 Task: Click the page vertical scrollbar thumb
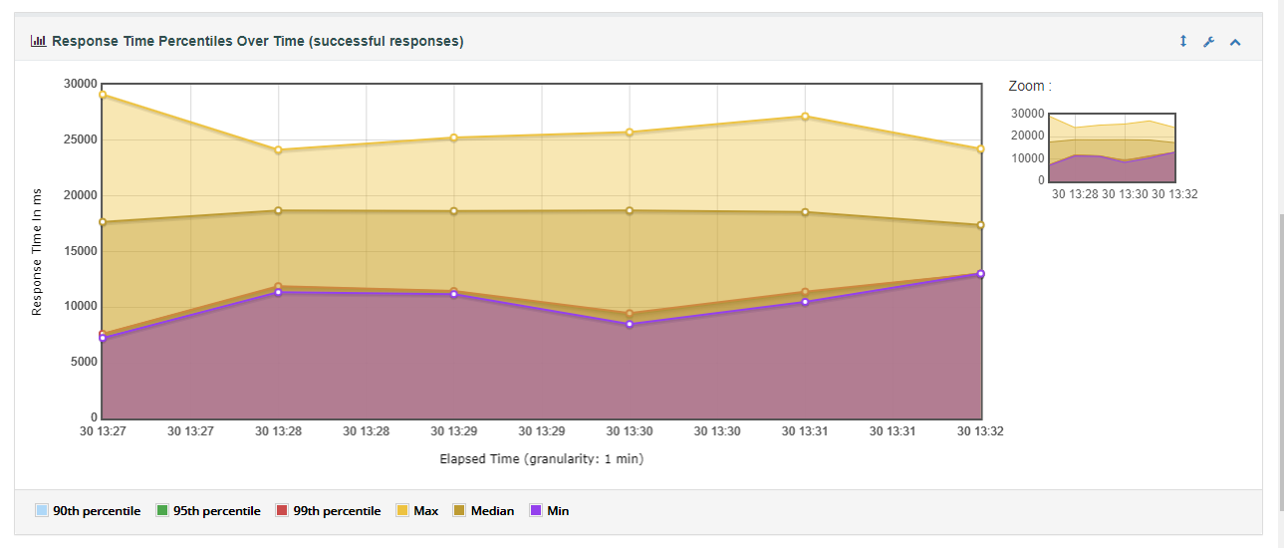click(1279, 379)
